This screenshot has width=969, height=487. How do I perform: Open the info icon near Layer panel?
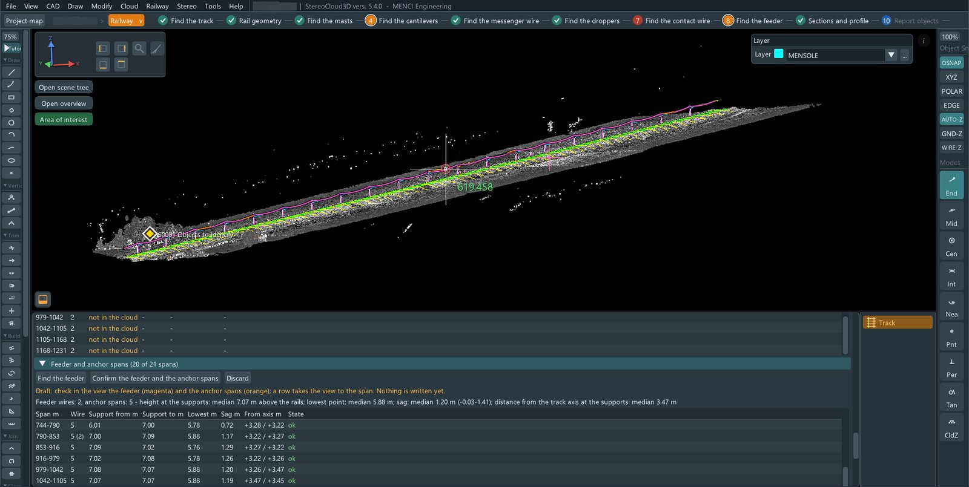[x=924, y=41]
